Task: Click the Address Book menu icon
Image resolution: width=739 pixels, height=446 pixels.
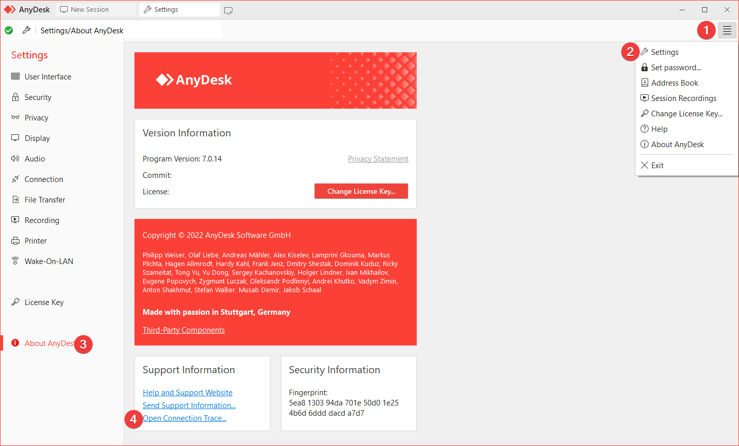Action: point(645,83)
